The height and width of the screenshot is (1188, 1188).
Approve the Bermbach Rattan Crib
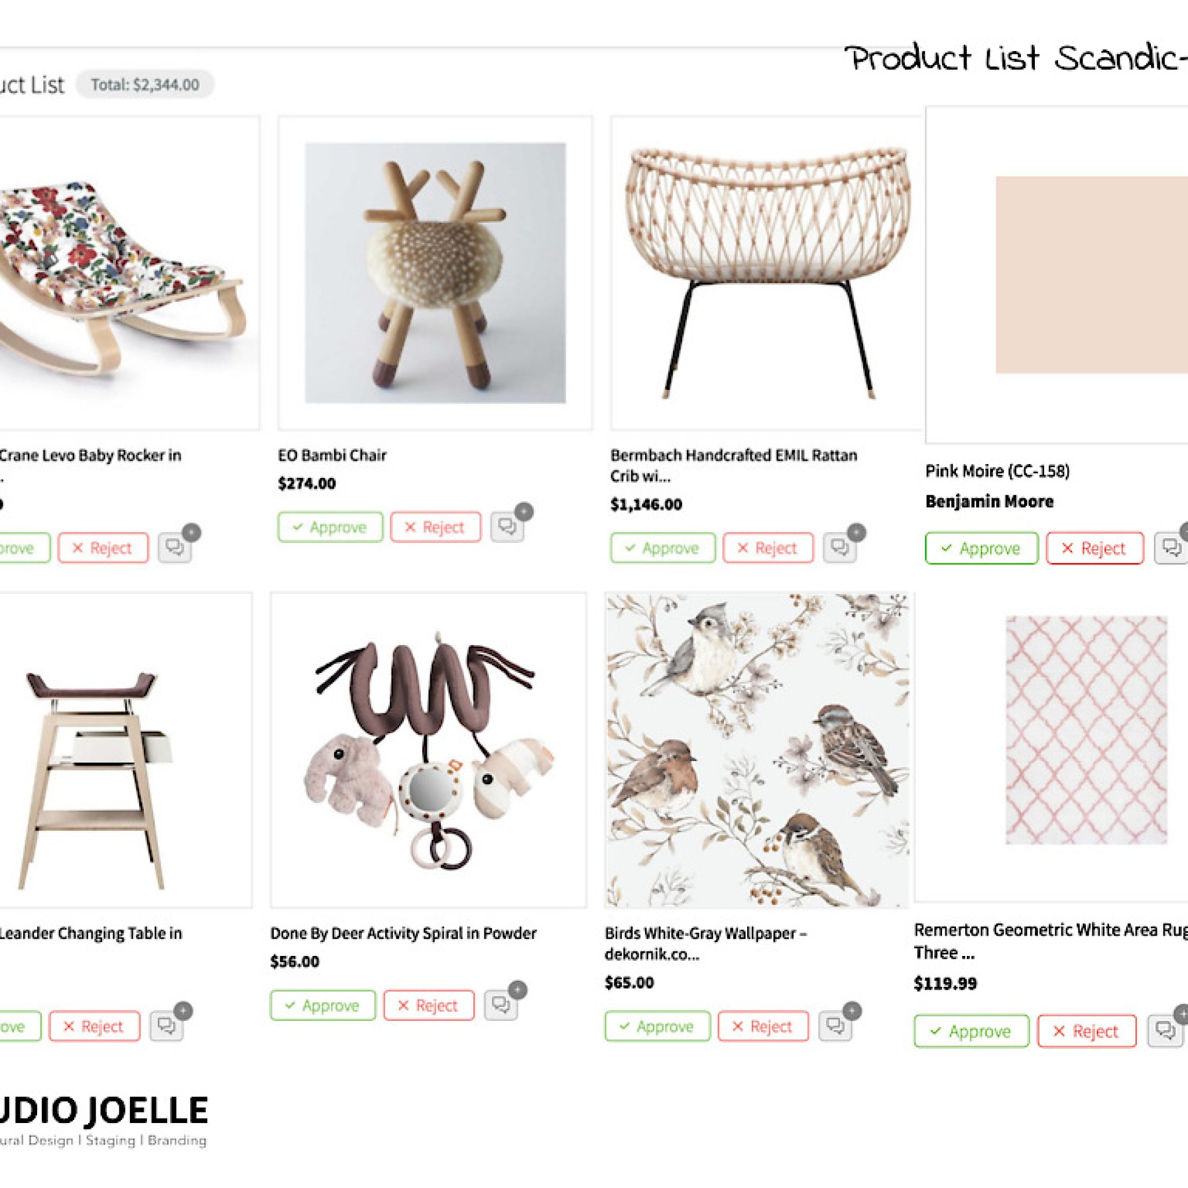663,548
